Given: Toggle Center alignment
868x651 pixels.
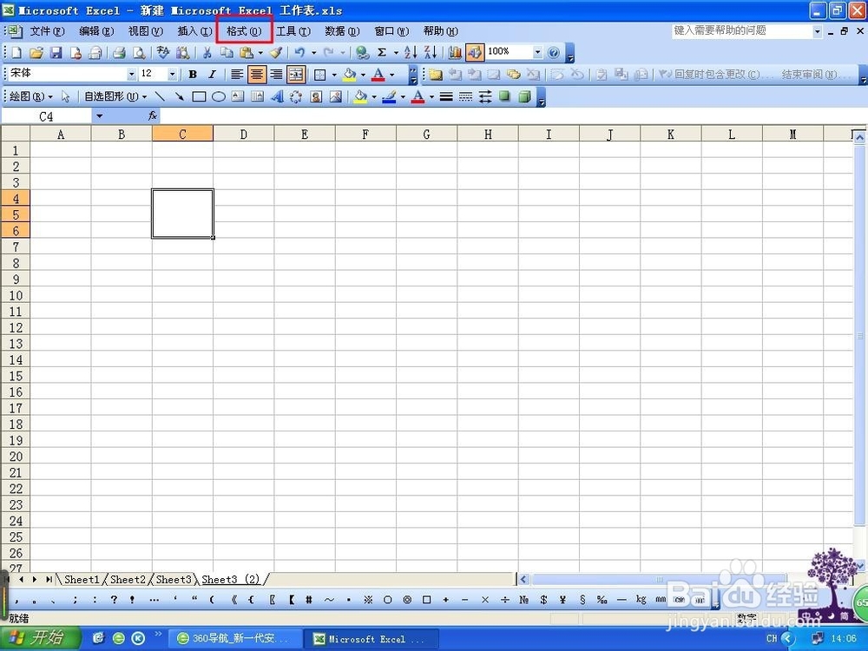Looking at the screenshot, I should [256, 74].
